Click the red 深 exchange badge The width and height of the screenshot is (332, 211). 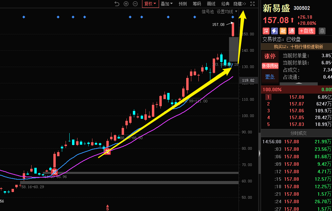[x=266, y=31]
